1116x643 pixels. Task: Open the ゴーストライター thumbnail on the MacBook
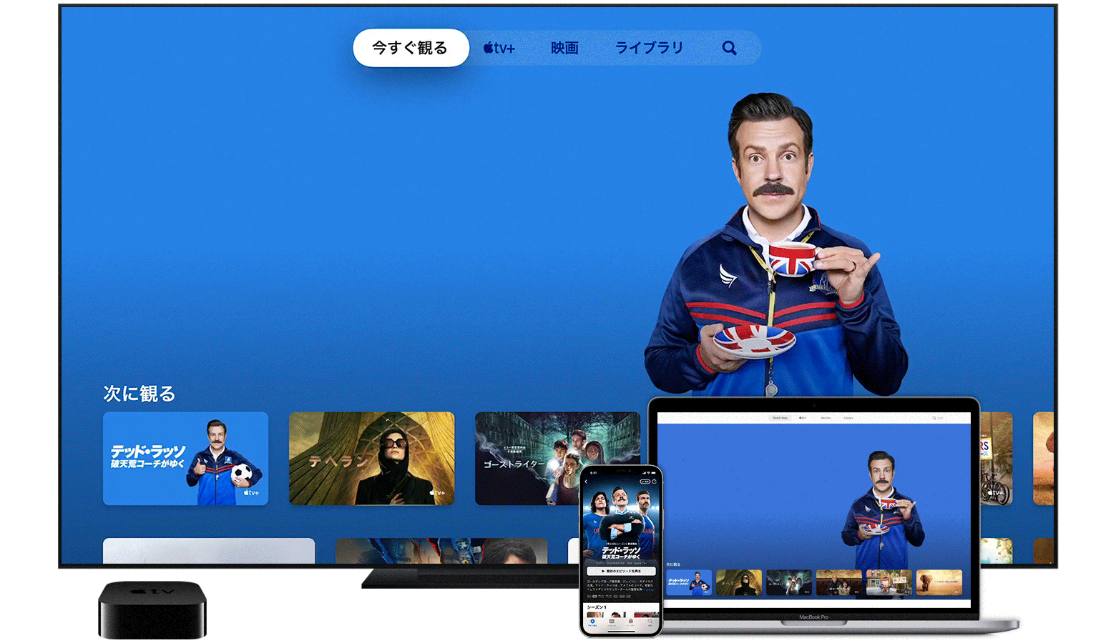click(x=789, y=583)
